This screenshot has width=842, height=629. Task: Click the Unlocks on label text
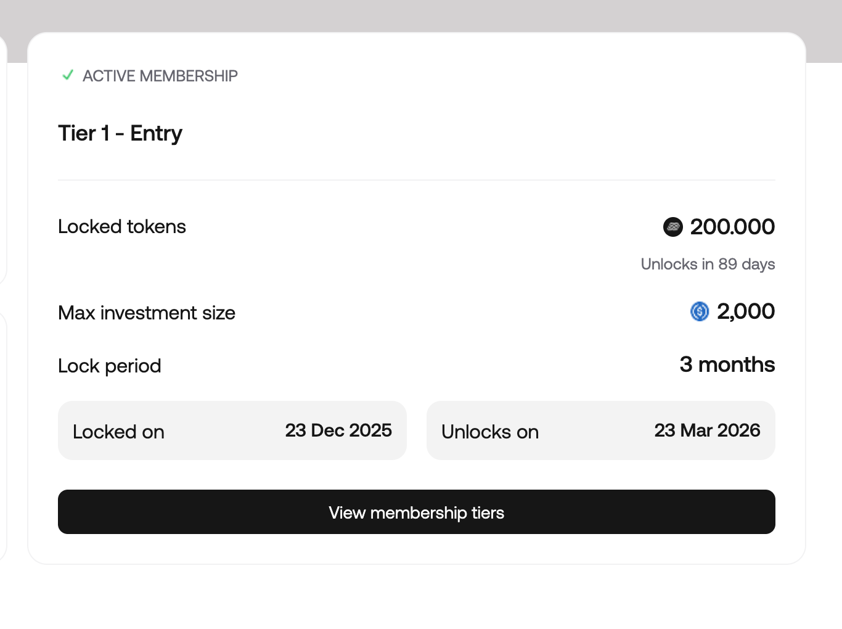tap(490, 432)
